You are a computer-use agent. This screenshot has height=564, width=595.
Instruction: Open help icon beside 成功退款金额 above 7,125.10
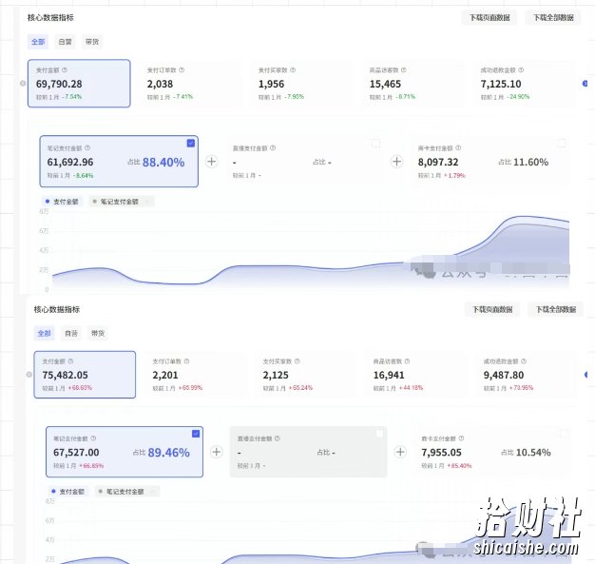(x=521, y=69)
